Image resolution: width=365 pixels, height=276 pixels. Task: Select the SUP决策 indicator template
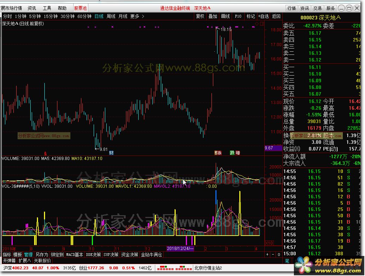point(111,255)
